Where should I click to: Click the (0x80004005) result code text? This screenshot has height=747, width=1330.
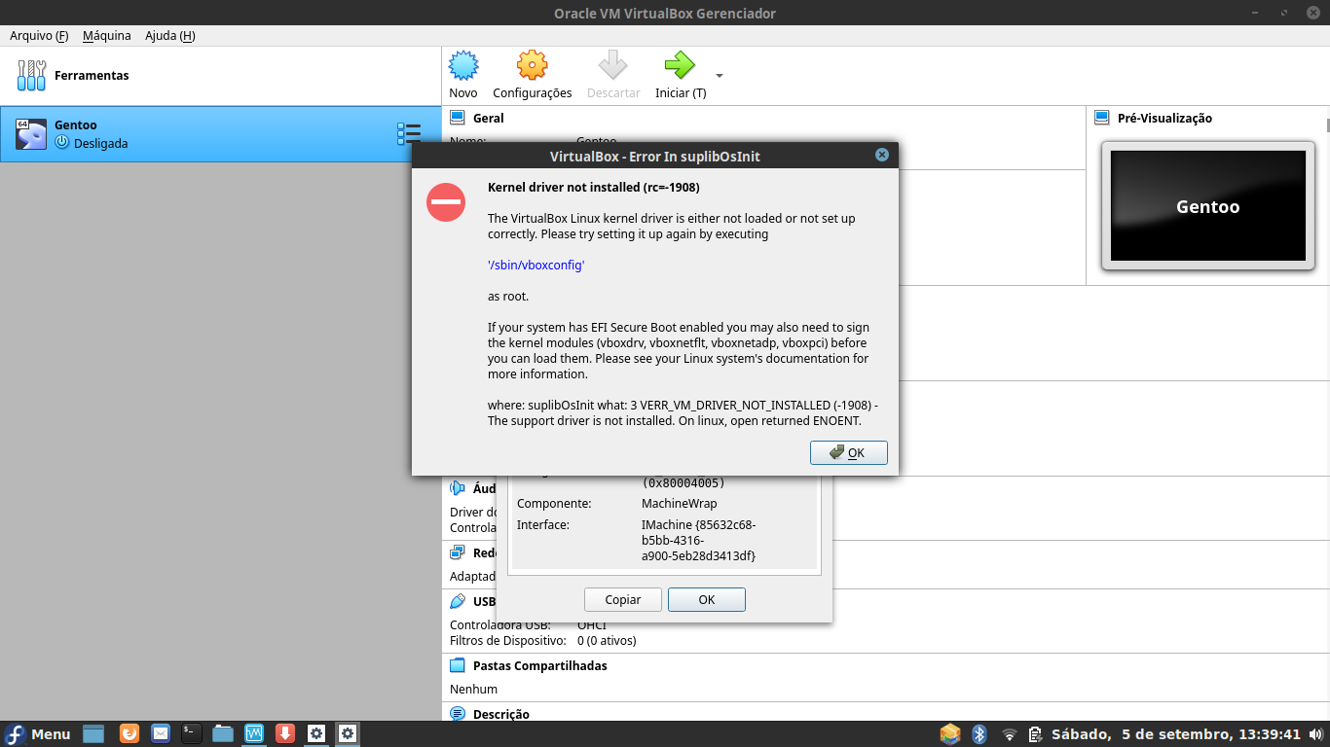[x=683, y=482]
